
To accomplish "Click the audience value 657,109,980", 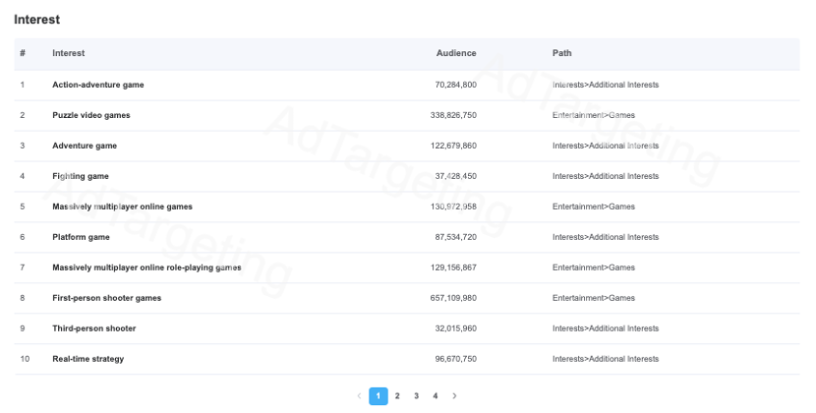I will (453, 298).
